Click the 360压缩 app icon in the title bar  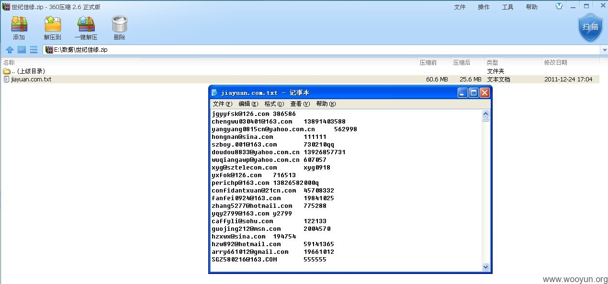click(x=6, y=7)
